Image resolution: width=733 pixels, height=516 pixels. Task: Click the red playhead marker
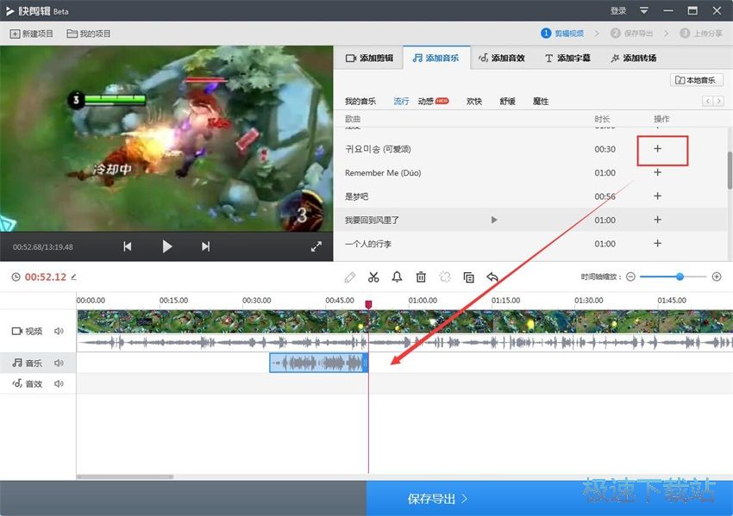pyautogui.click(x=368, y=304)
